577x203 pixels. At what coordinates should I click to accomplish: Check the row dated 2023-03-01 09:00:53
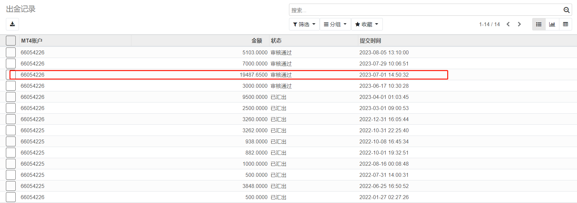(11, 108)
